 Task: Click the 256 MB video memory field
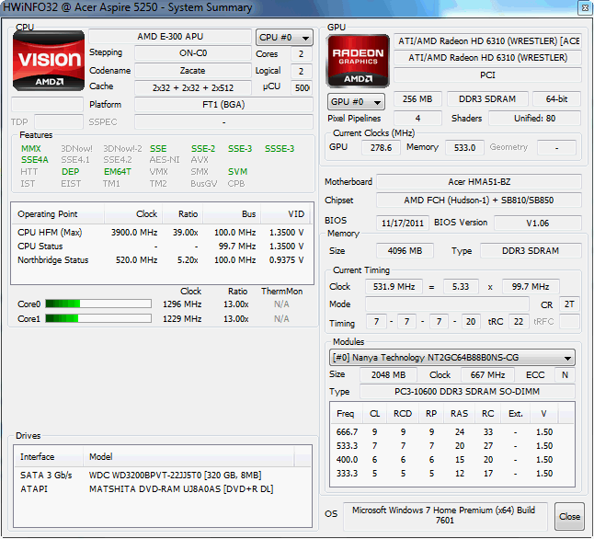[417, 99]
